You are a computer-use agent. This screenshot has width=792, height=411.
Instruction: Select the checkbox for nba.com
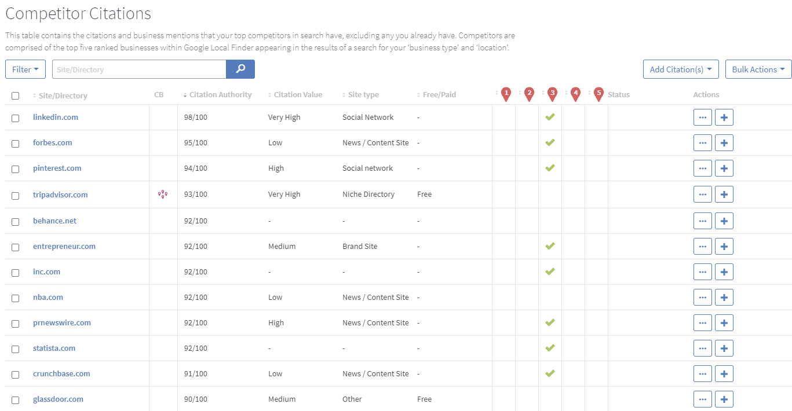click(16, 298)
